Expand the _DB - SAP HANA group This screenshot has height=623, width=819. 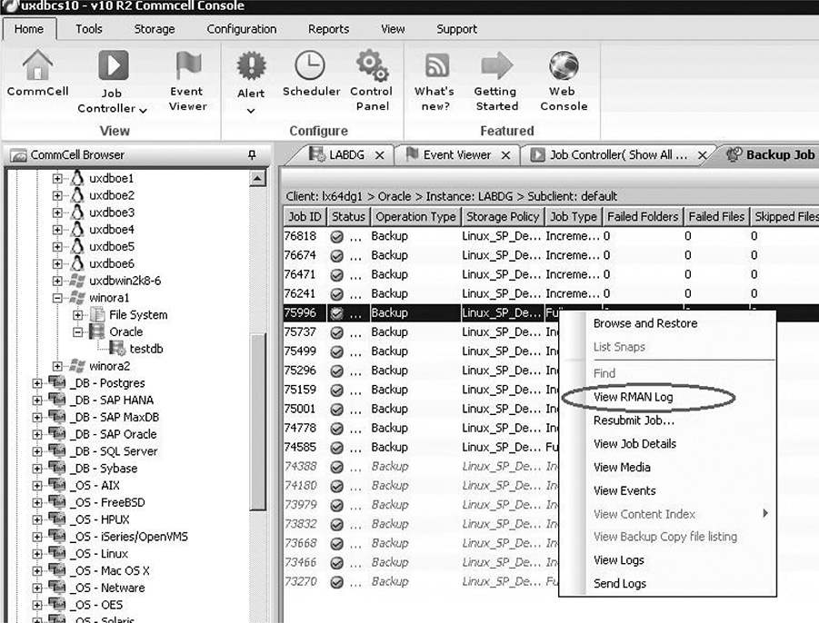click(x=37, y=400)
